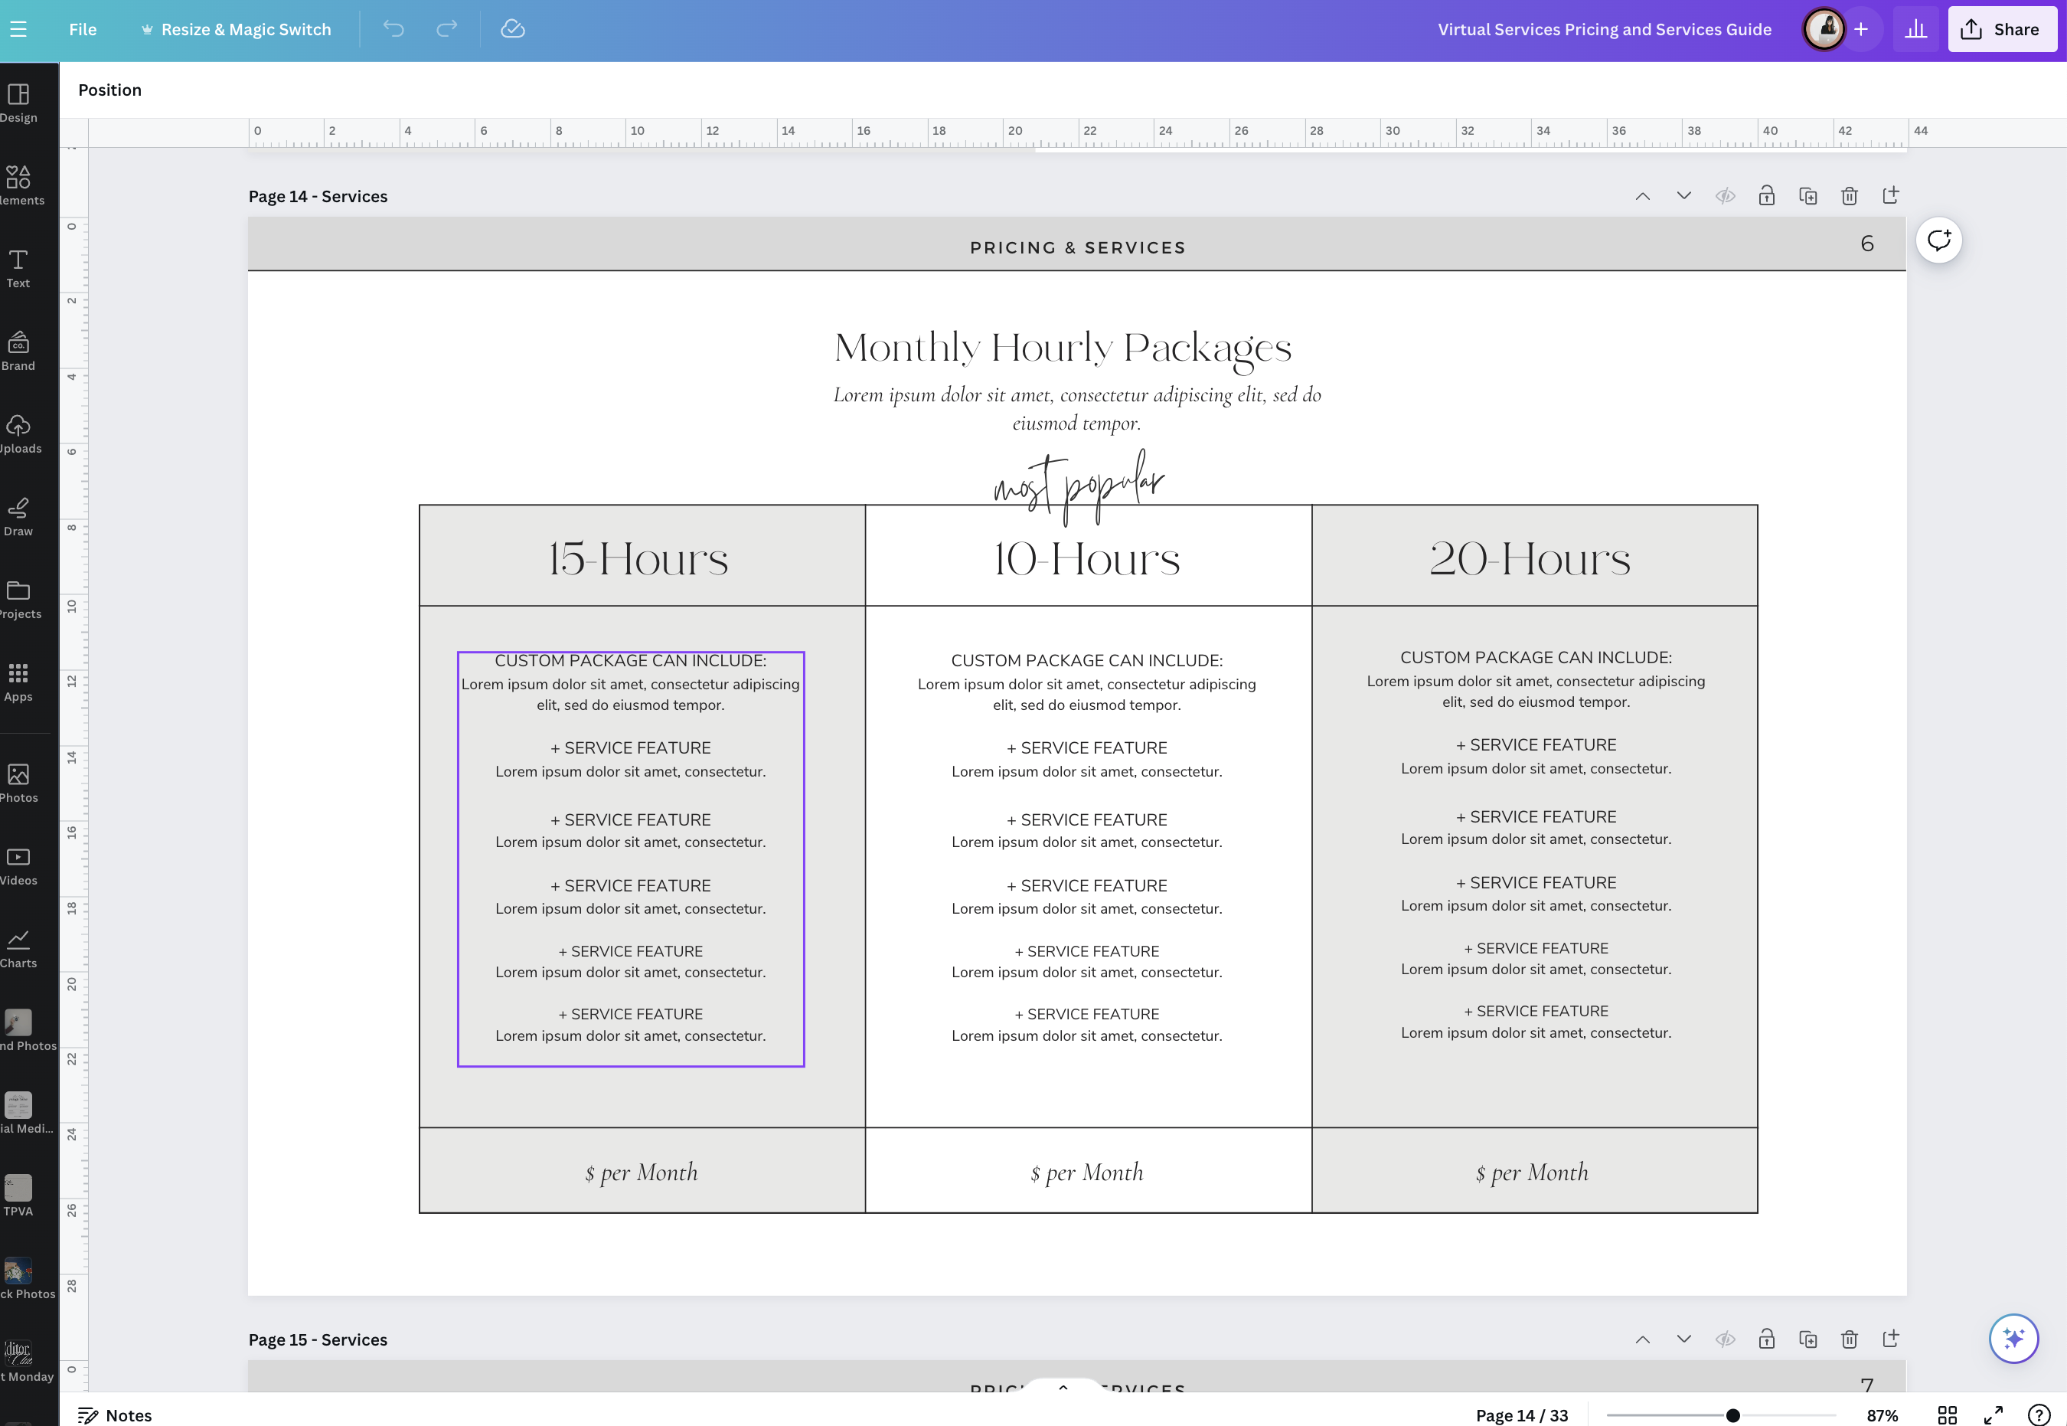Move Page 15 up
This screenshot has height=1426, width=2067.
pyautogui.click(x=1643, y=1339)
